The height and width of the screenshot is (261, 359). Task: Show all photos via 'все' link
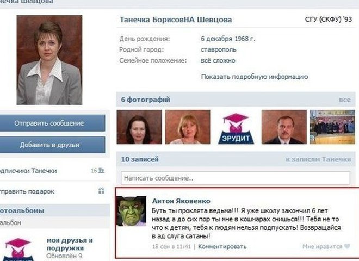[344, 100]
